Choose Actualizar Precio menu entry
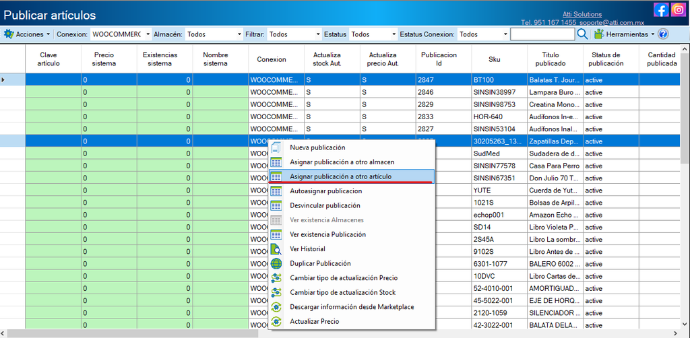This screenshot has width=690, height=338. (352, 322)
